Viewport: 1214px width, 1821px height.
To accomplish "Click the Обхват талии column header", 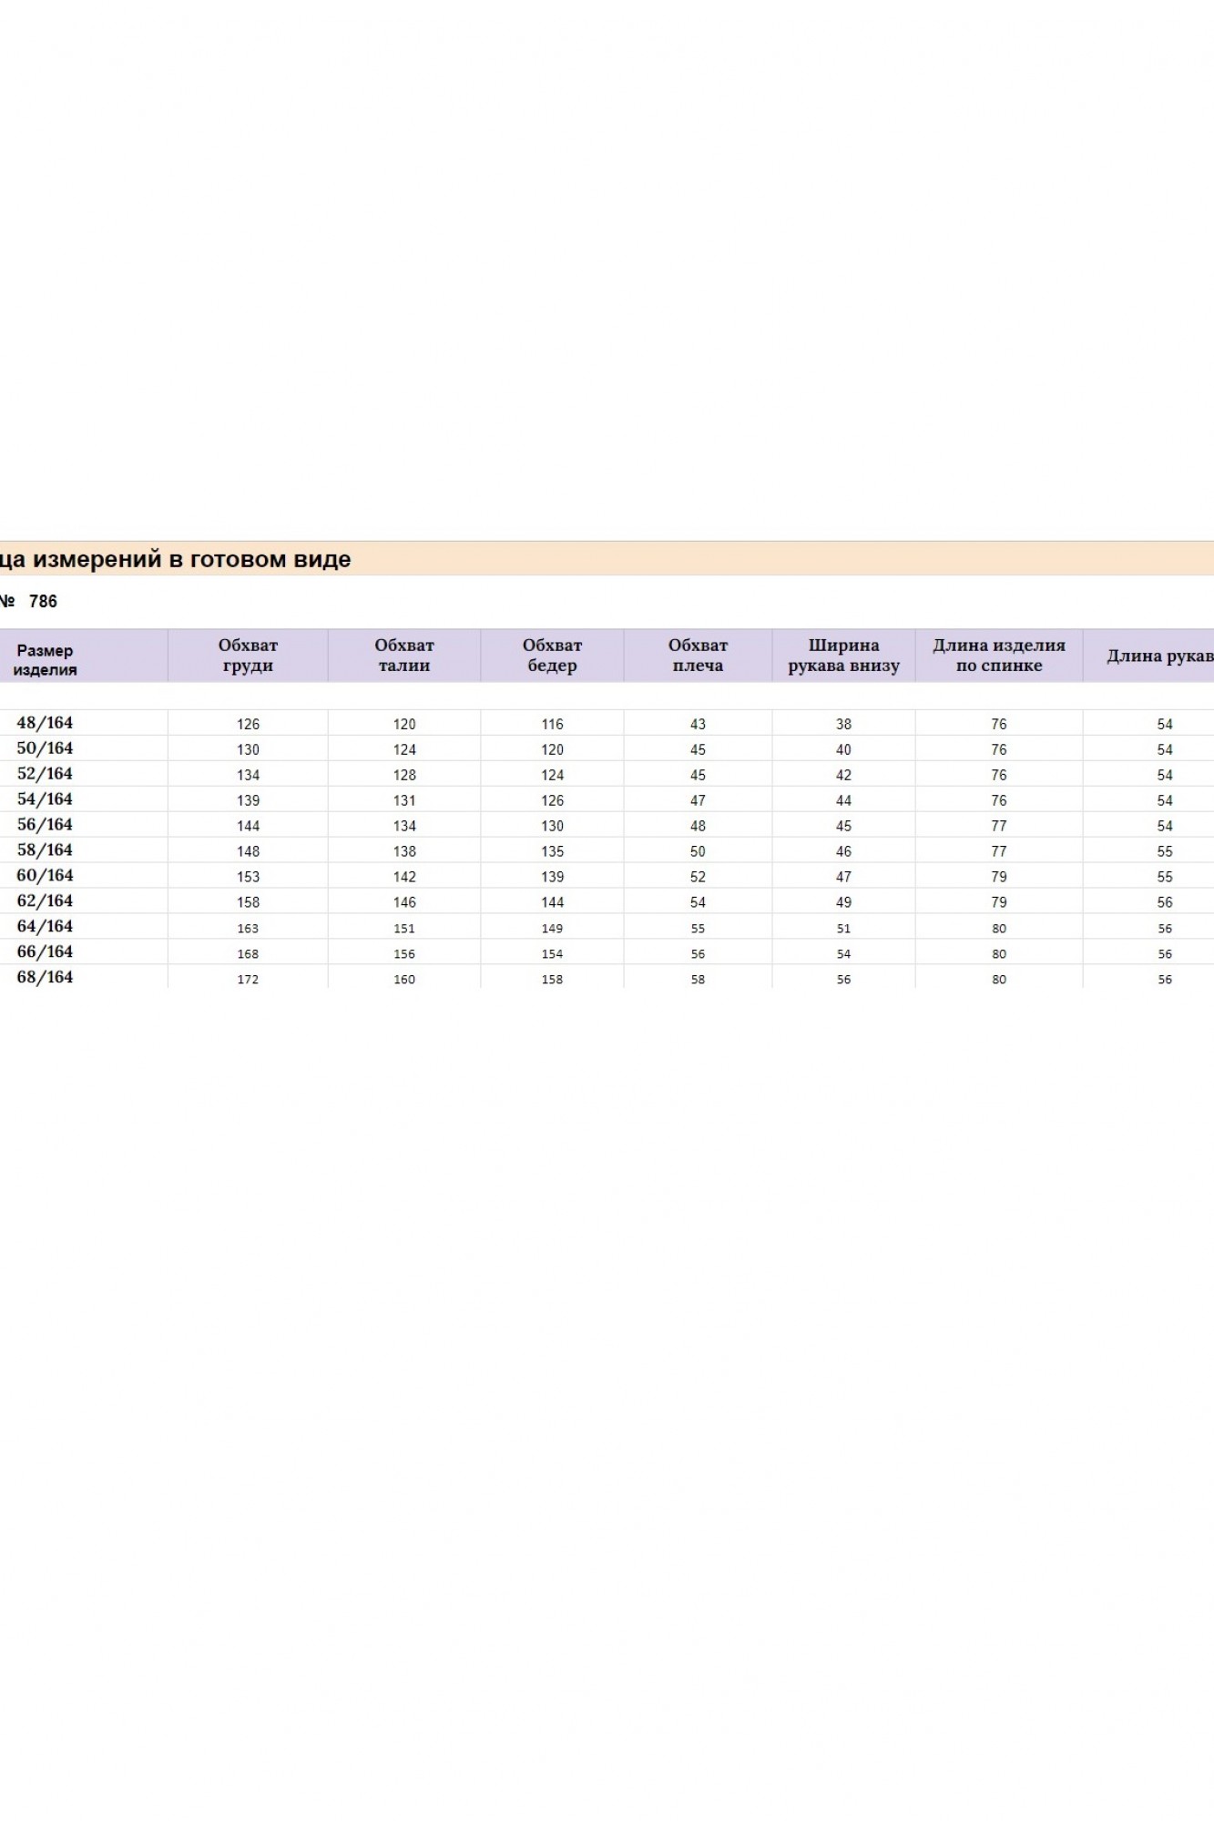I will (x=404, y=655).
